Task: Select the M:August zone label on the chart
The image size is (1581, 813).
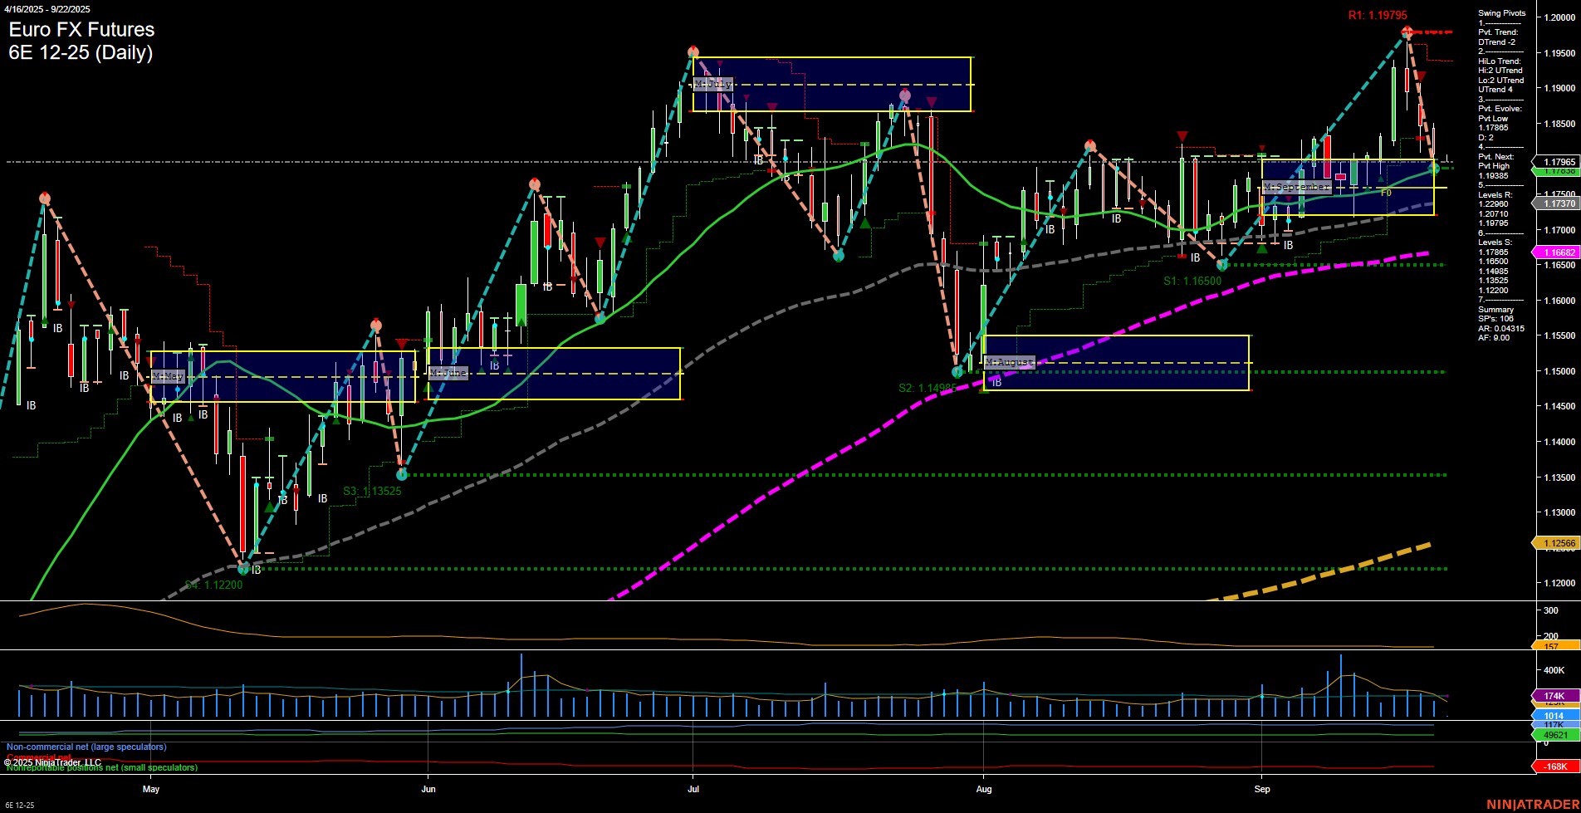Action: (1009, 362)
